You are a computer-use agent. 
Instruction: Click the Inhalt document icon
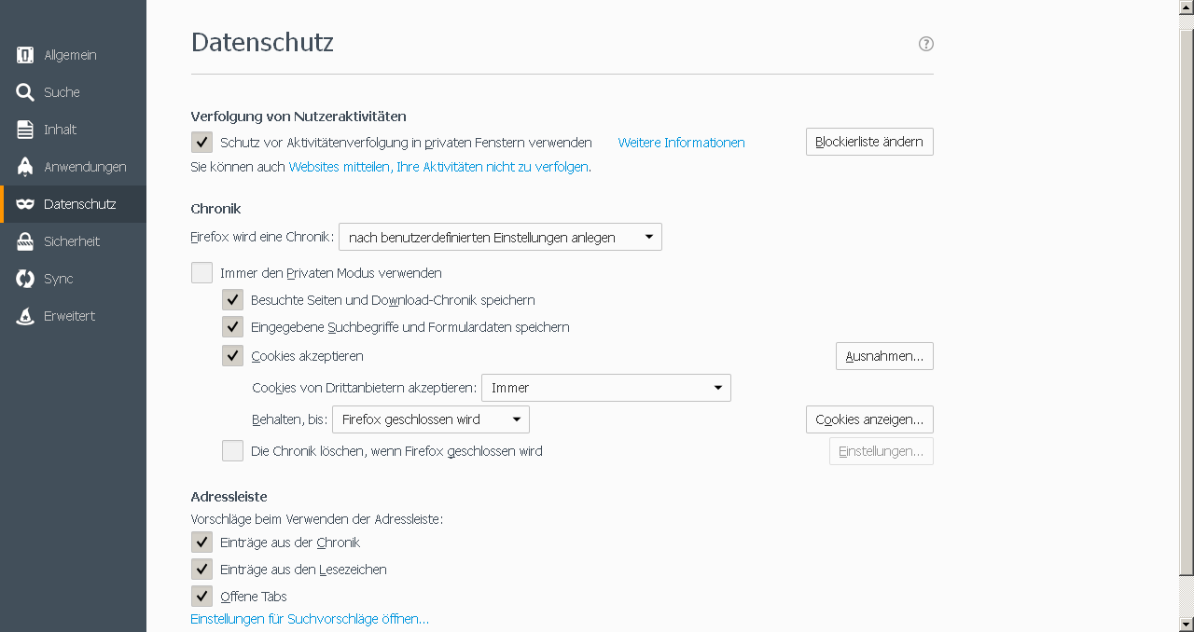(x=25, y=130)
